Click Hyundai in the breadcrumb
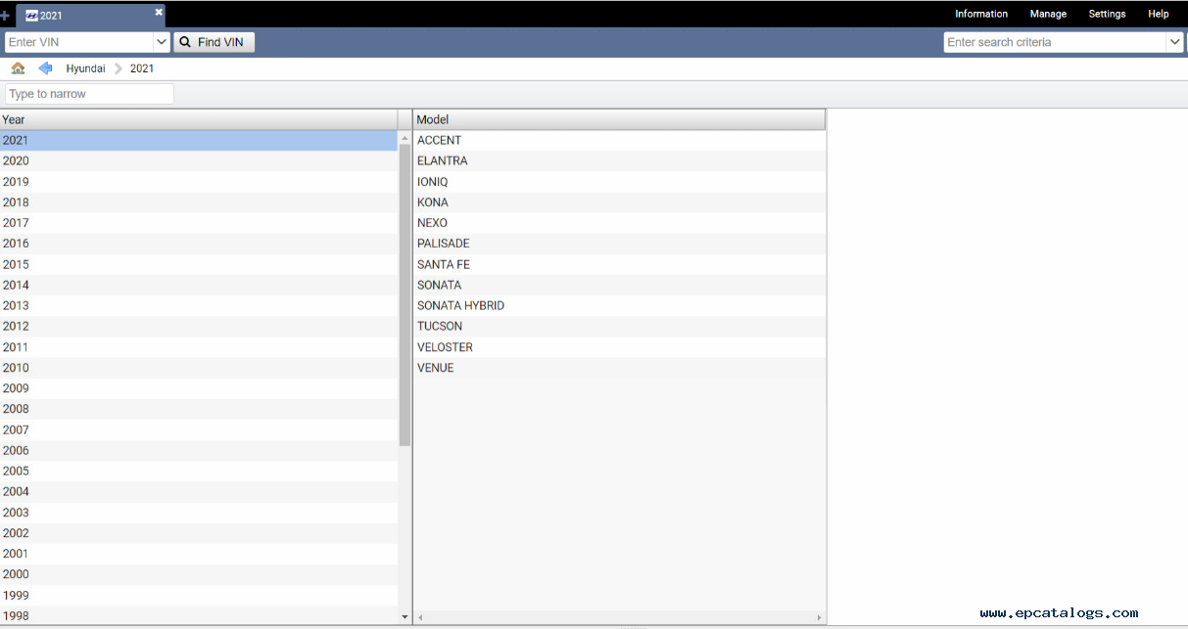 coord(85,68)
